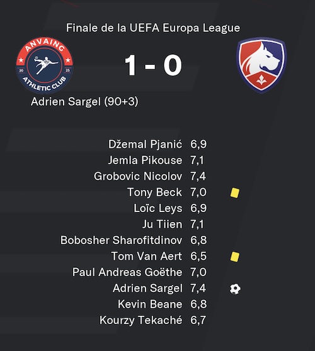Click the Anvaing Athletic Club crest
The image size is (315, 351).
[45, 65]
